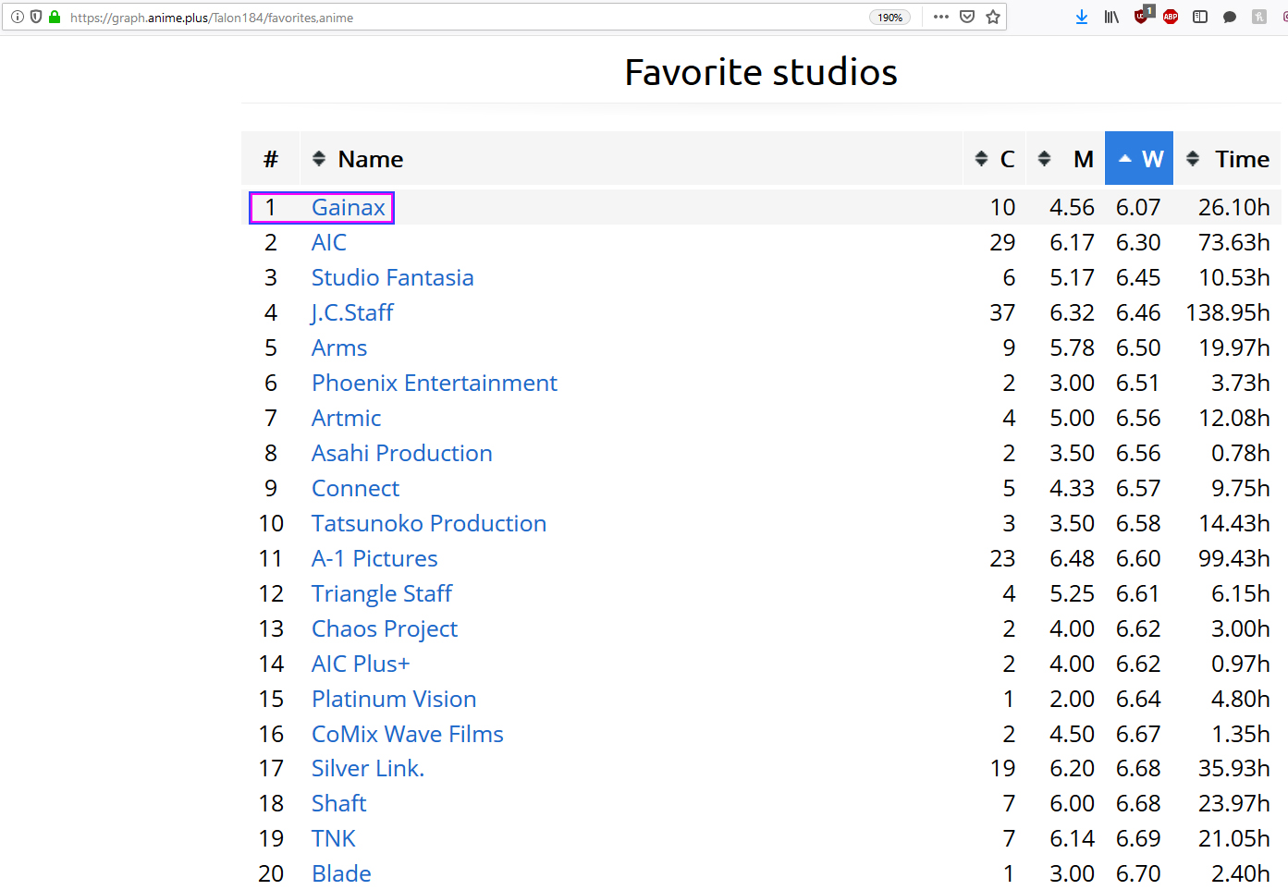Click the green padlock security icon
Image resolution: width=1288 pixels, height=890 pixels.
pos(55,17)
